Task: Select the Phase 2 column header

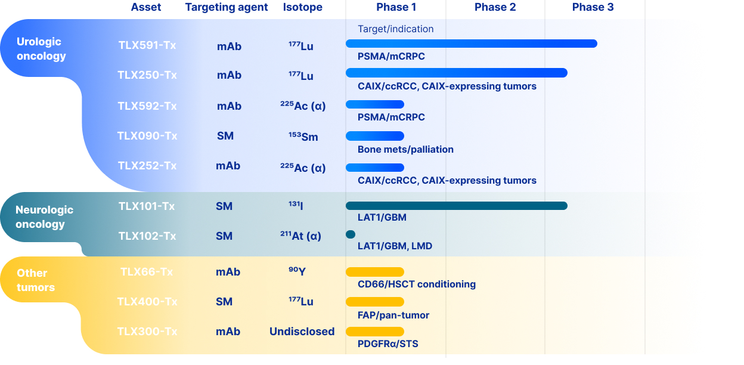Action: pyautogui.click(x=495, y=8)
